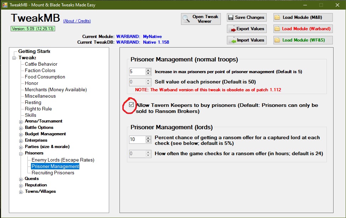
Task: Click the TweakMB title bar app icon
Action: [x=5, y=5]
